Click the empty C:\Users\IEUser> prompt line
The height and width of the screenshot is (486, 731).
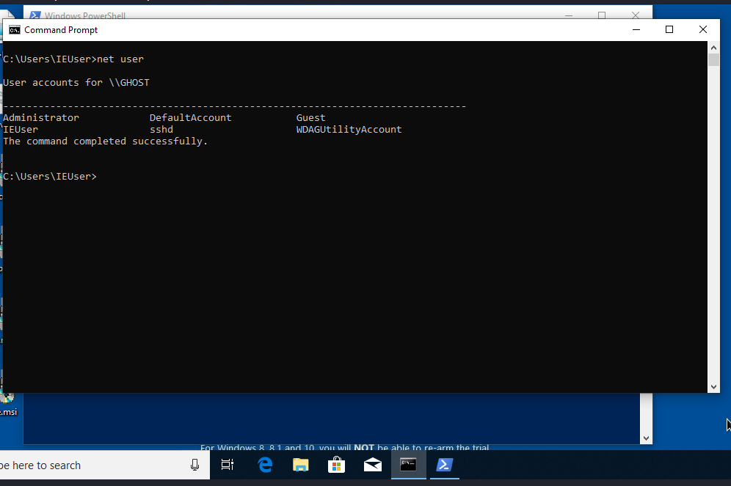coord(50,177)
